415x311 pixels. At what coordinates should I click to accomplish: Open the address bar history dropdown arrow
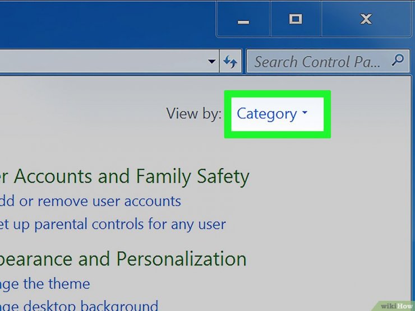point(211,62)
